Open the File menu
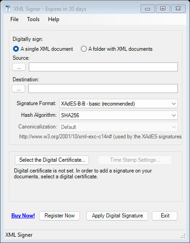Screen dimensions: 190x243 (14, 19)
